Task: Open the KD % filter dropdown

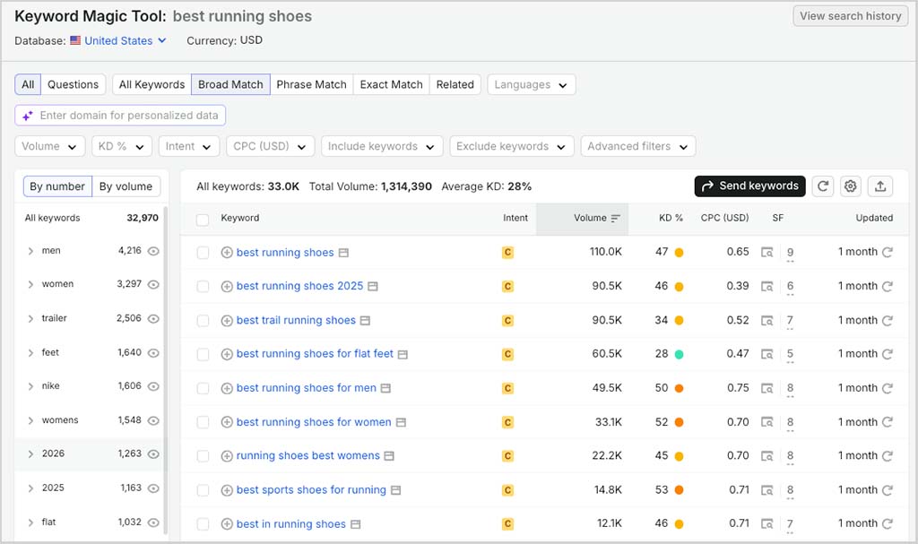Action: (122, 146)
